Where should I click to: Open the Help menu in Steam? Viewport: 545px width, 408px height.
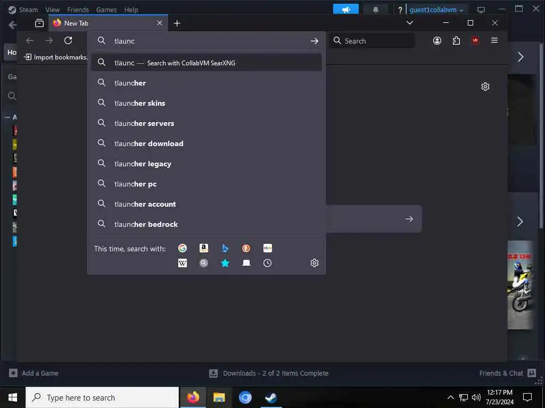131,10
